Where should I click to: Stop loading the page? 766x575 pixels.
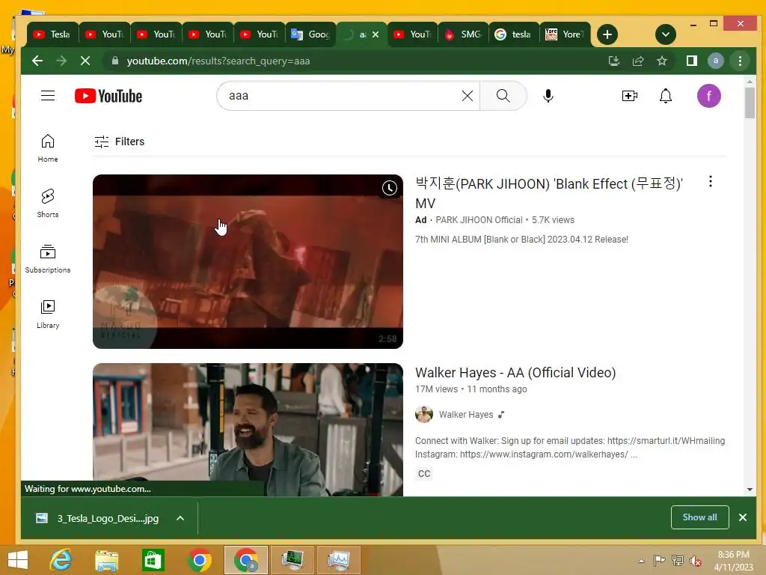(x=85, y=61)
